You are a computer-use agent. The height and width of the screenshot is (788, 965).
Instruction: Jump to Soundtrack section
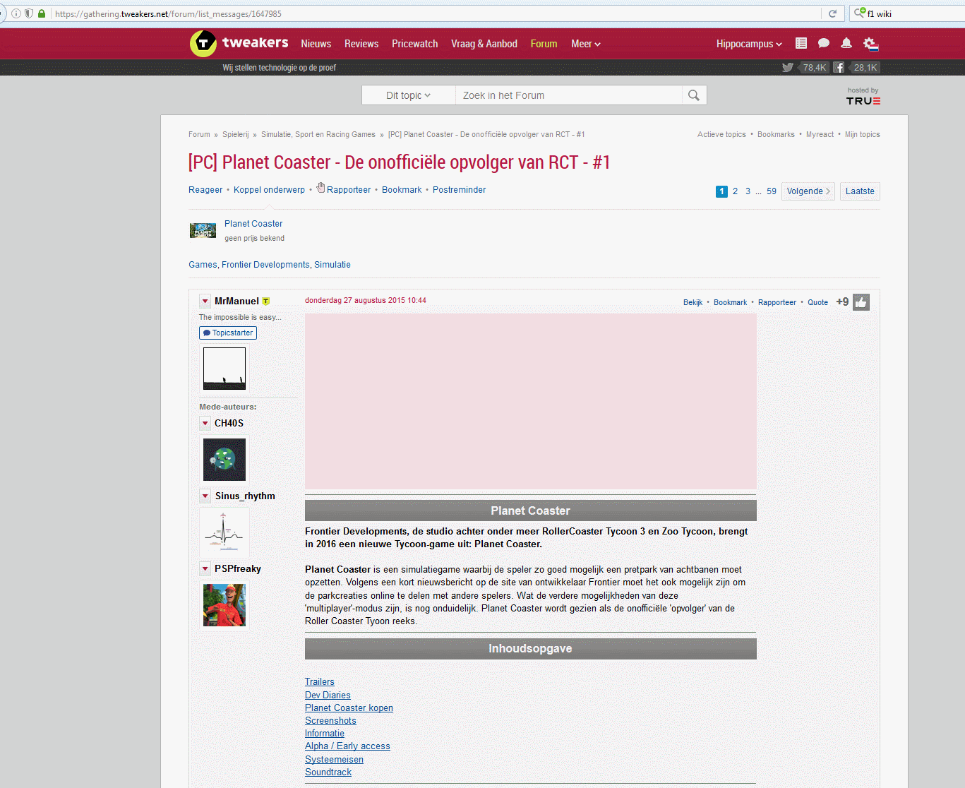click(328, 772)
